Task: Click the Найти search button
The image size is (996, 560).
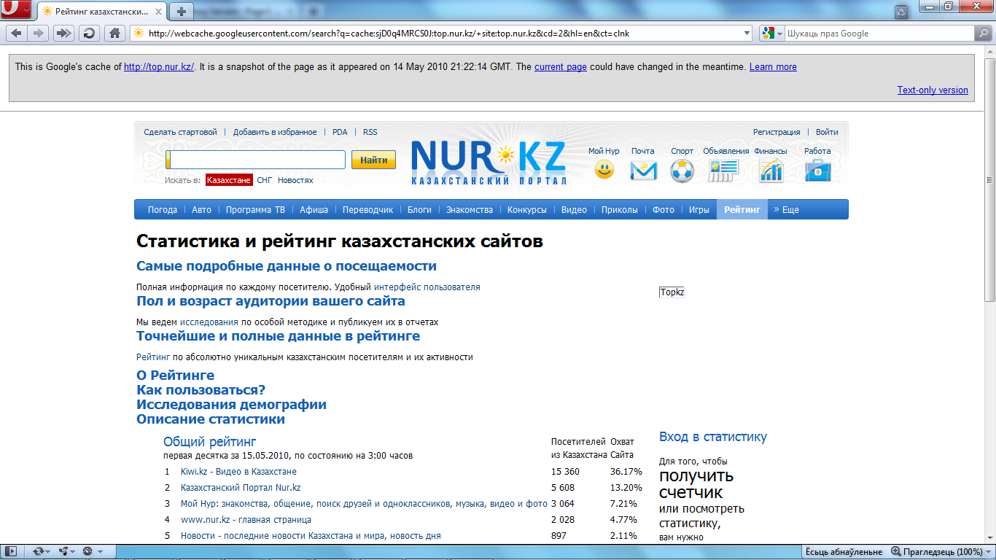Action: 374,160
